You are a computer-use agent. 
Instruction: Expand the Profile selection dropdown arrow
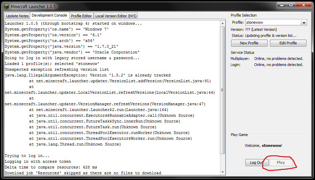304,23
